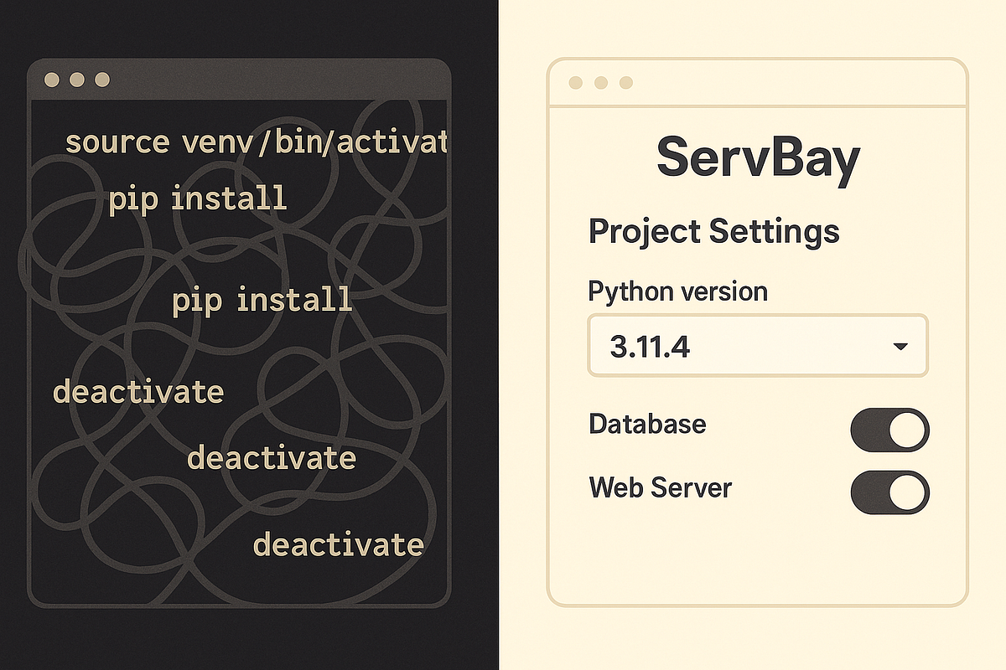Click the green traffic light dot on the terminal
Image resolution: width=1006 pixels, height=670 pixels.
102,81
